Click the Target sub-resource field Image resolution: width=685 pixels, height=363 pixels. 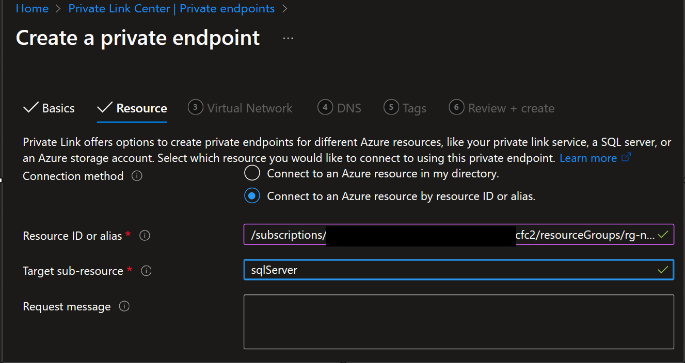449,270
